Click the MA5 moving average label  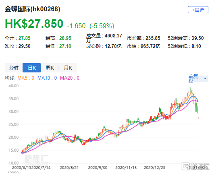pos(26,78)
